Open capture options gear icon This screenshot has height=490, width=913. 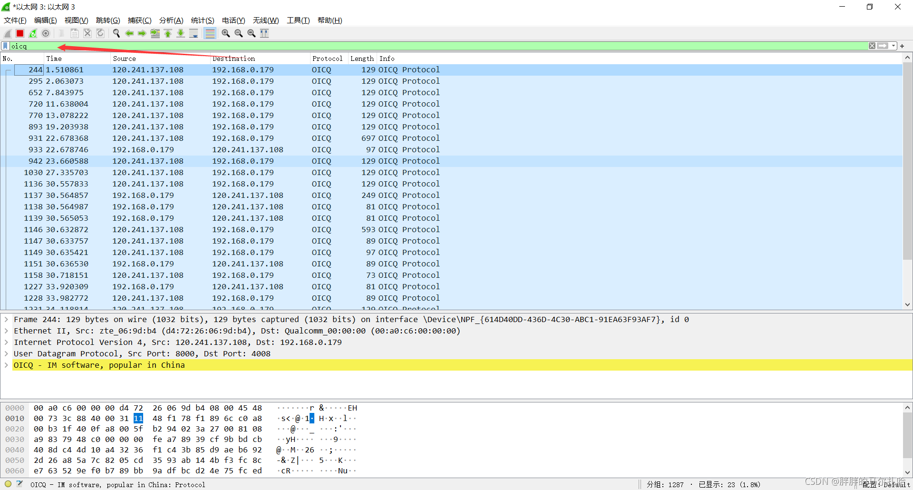point(46,33)
